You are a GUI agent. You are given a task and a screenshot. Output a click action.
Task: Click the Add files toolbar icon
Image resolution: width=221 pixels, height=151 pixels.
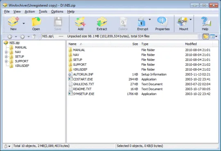[80, 22]
